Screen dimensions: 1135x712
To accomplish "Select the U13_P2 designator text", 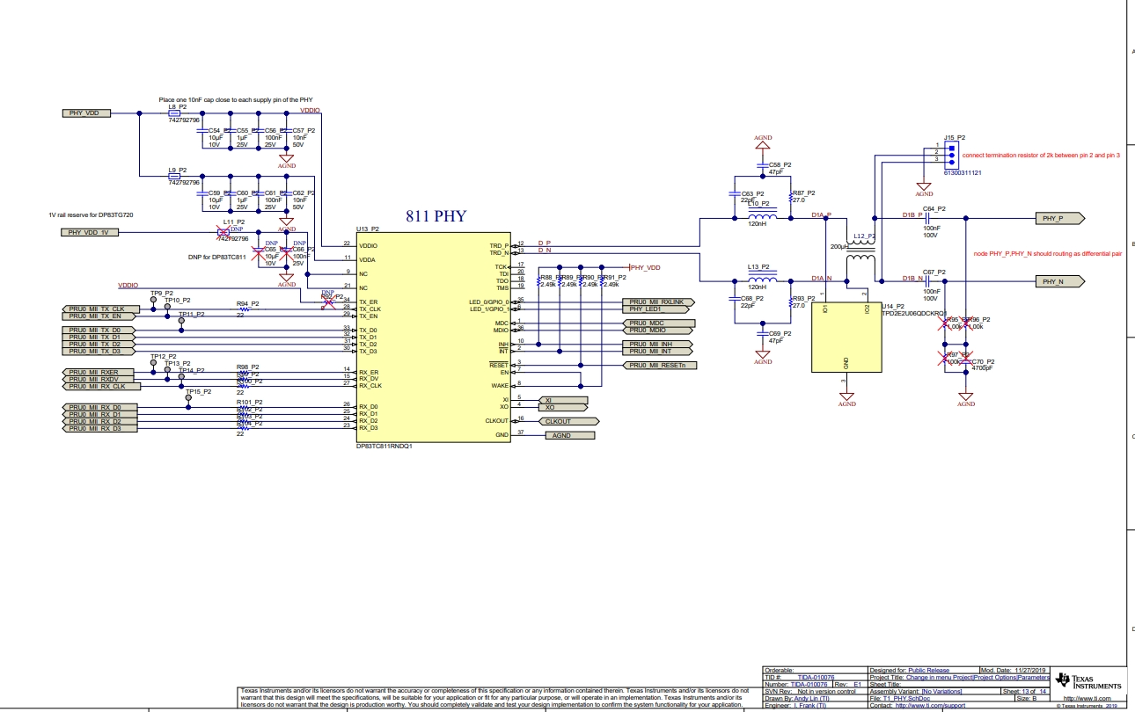I will coord(367,228).
